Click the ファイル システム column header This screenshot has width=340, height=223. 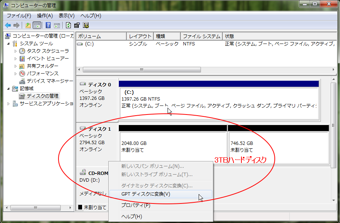[x=201, y=36]
